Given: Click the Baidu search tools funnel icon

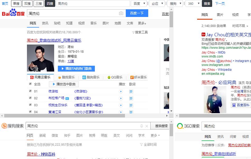Looking at the screenshot, I should tap(133, 33).
